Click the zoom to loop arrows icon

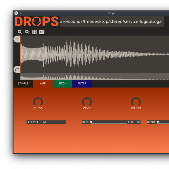tap(42, 32)
